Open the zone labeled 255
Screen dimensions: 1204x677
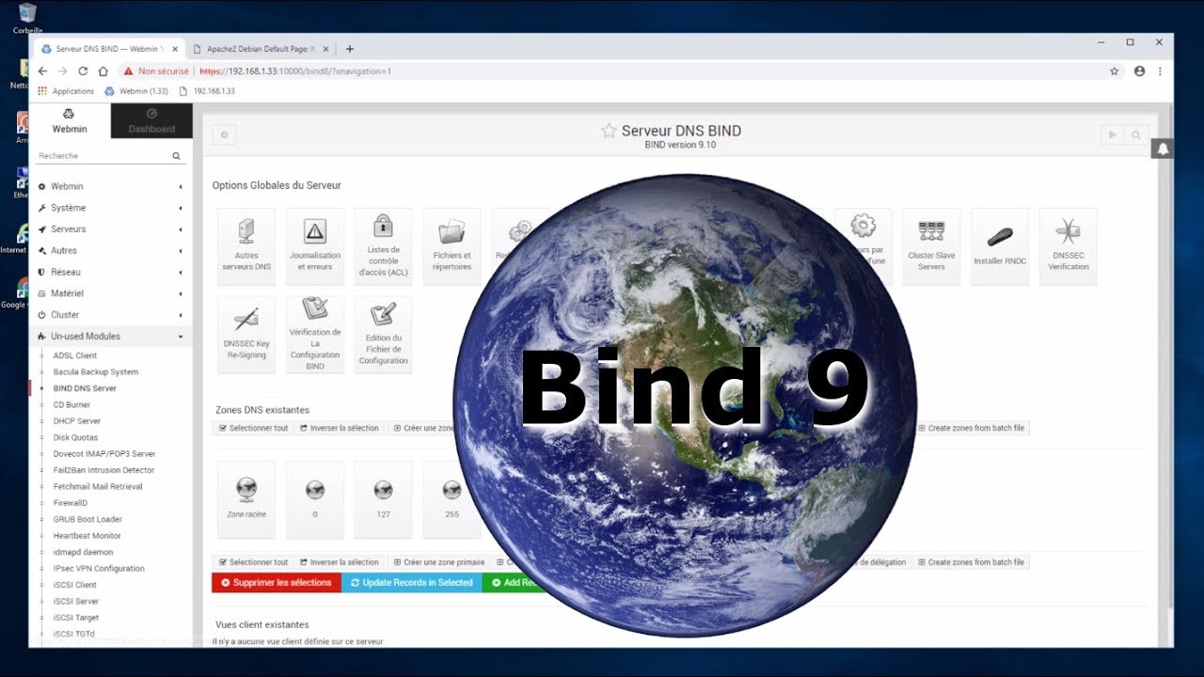[451, 499]
